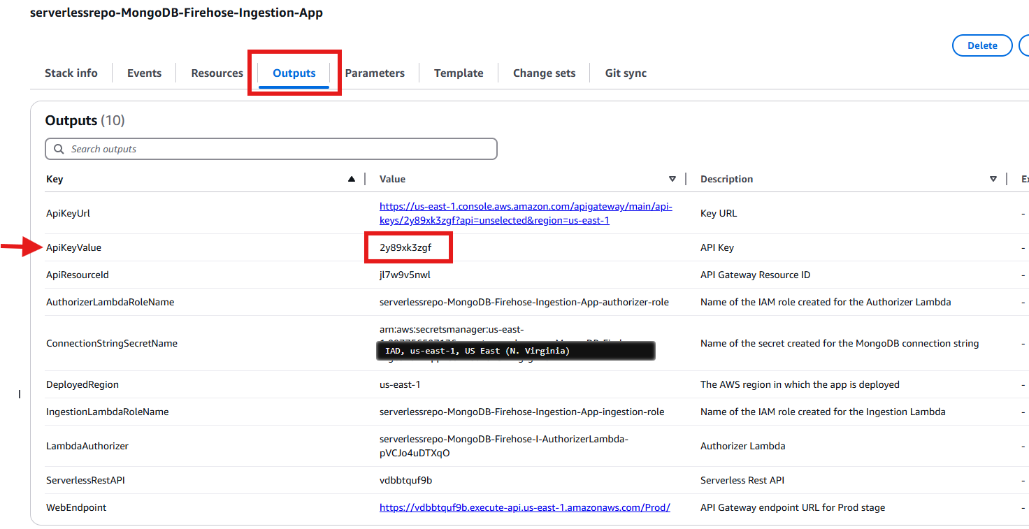Select the ApiKeyUrl key cell
Viewport: 1029px width, 529px height.
coord(68,213)
